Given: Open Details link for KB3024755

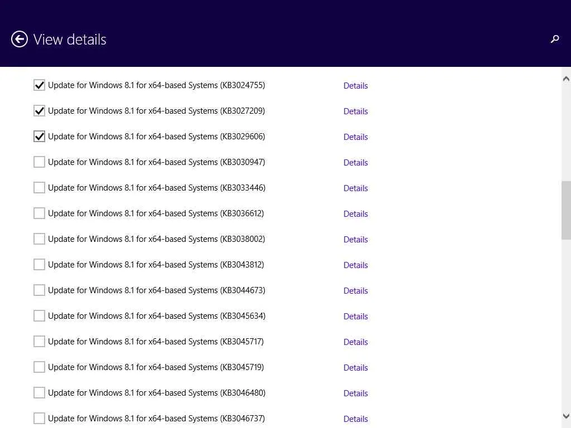Looking at the screenshot, I should tap(355, 86).
